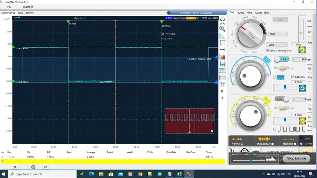Toggle the chA channel switch
This screenshot has height=178, width=317.
[x=281, y=59]
